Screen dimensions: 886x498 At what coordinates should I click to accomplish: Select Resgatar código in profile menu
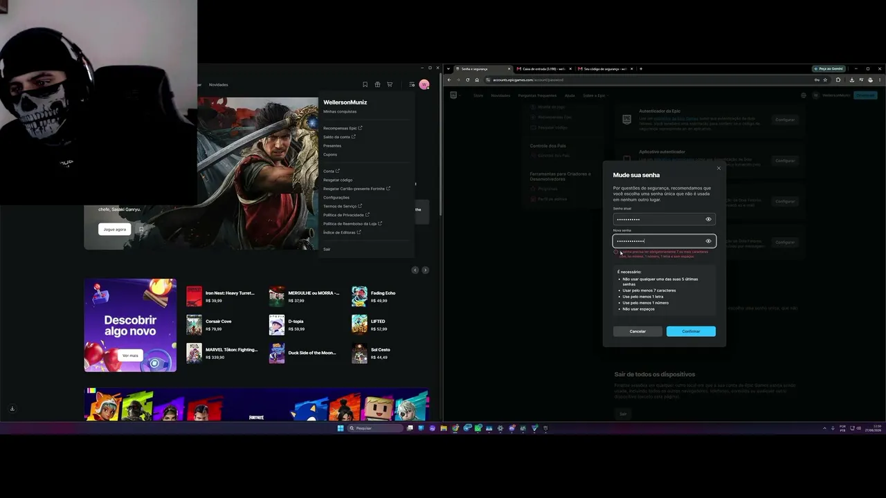pyautogui.click(x=338, y=180)
